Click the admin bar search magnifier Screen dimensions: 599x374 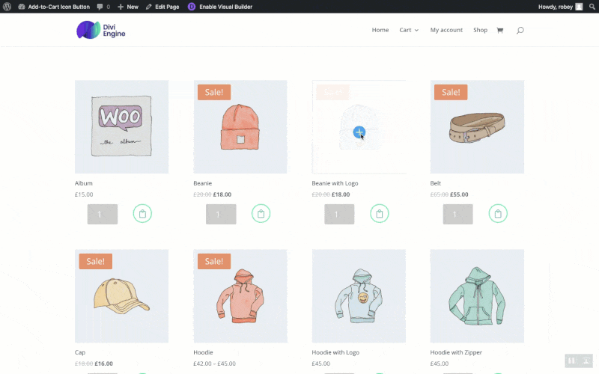click(x=592, y=7)
